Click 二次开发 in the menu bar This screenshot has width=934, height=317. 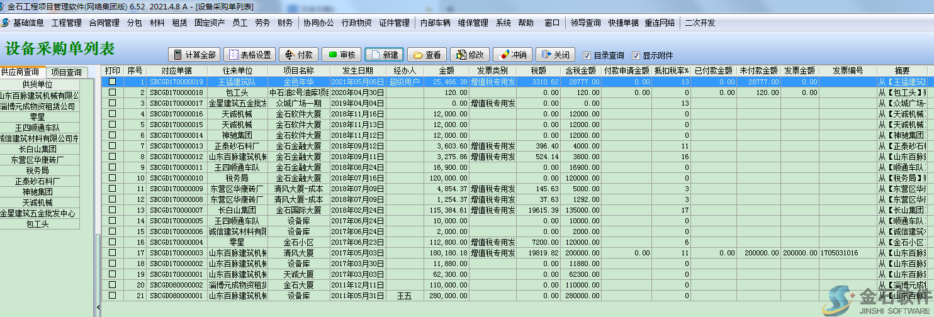[700, 23]
